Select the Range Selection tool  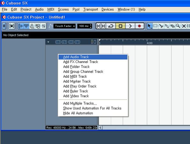point(155,26)
